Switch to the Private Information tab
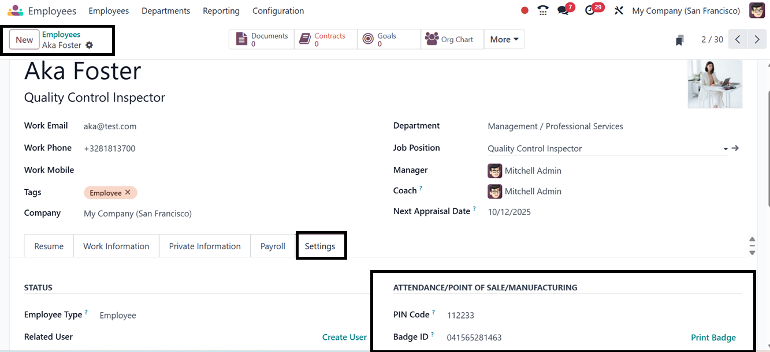 pos(204,246)
